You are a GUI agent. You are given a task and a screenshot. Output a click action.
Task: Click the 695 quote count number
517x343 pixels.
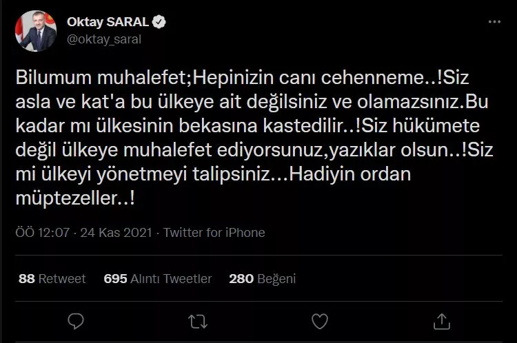tap(115, 279)
